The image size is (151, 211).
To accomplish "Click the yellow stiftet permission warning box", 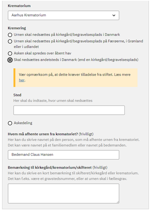I will (75, 78).
